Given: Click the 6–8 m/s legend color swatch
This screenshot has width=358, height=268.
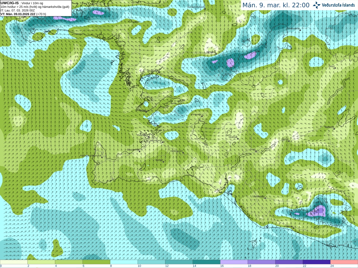Looking at the screenshot, I should point(96,262).
